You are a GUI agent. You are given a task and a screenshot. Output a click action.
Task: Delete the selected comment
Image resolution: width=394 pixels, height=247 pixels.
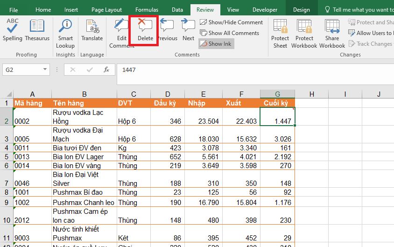pos(145,30)
